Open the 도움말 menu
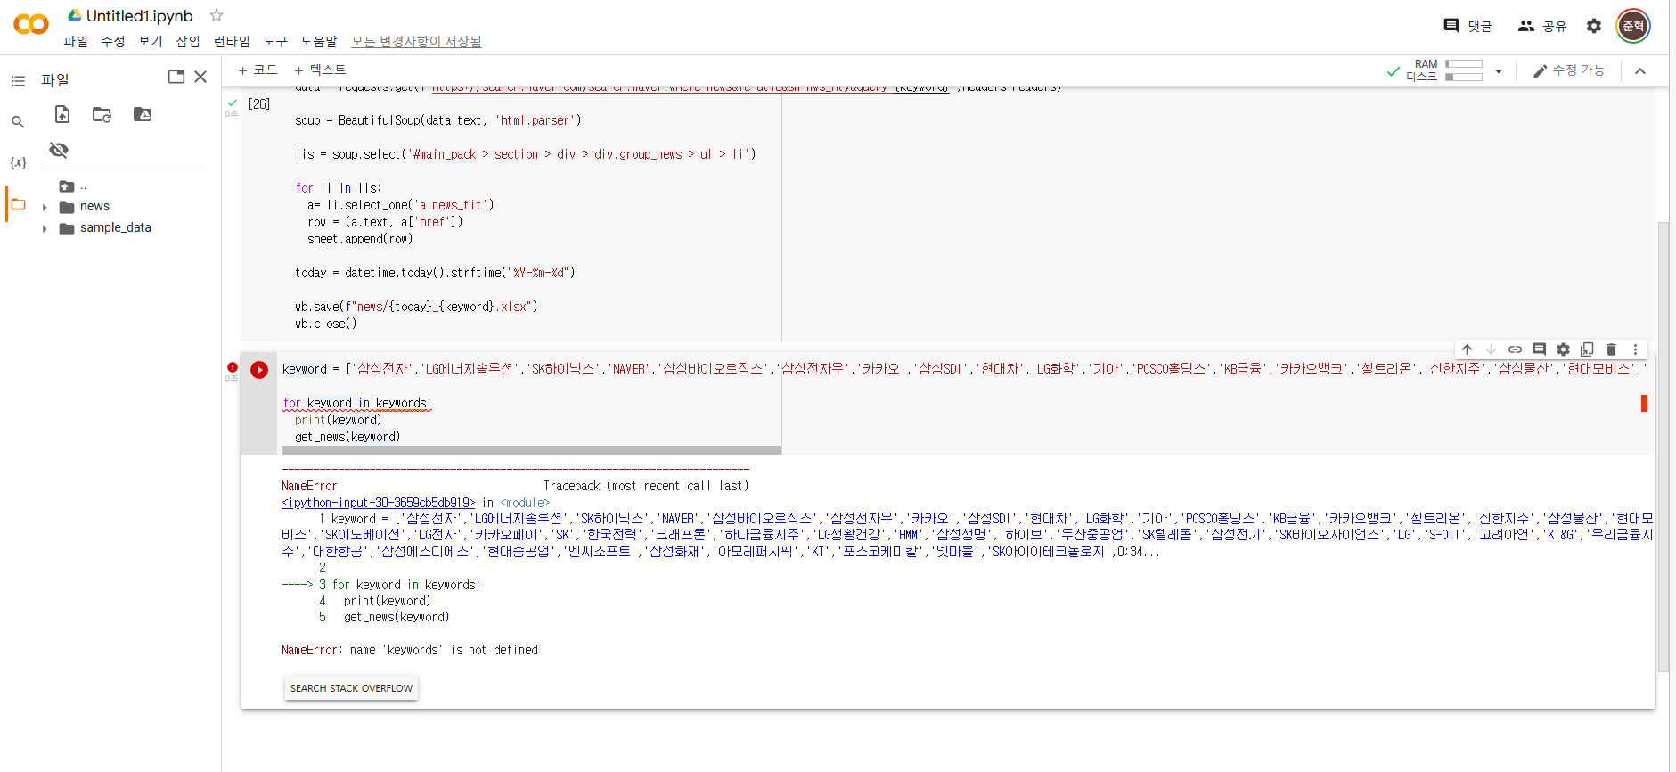 point(319,41)
